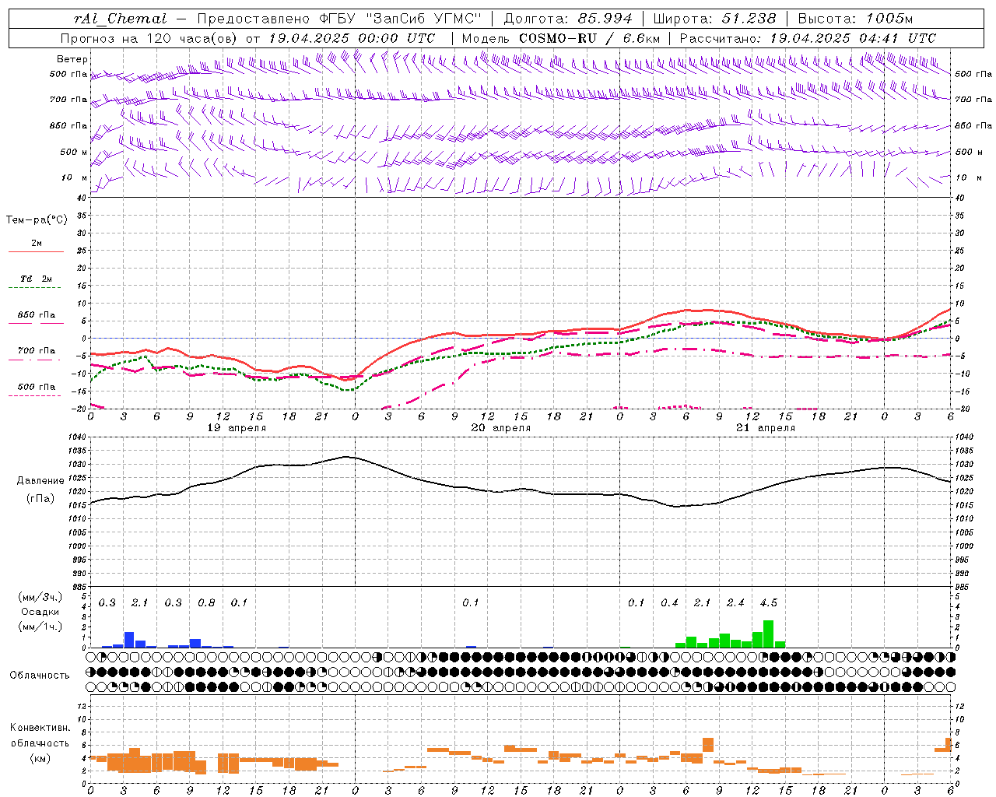Click the "Прогноз на 120 часа(ов)" forecast text
996x797 pixels.
[149, 38]
